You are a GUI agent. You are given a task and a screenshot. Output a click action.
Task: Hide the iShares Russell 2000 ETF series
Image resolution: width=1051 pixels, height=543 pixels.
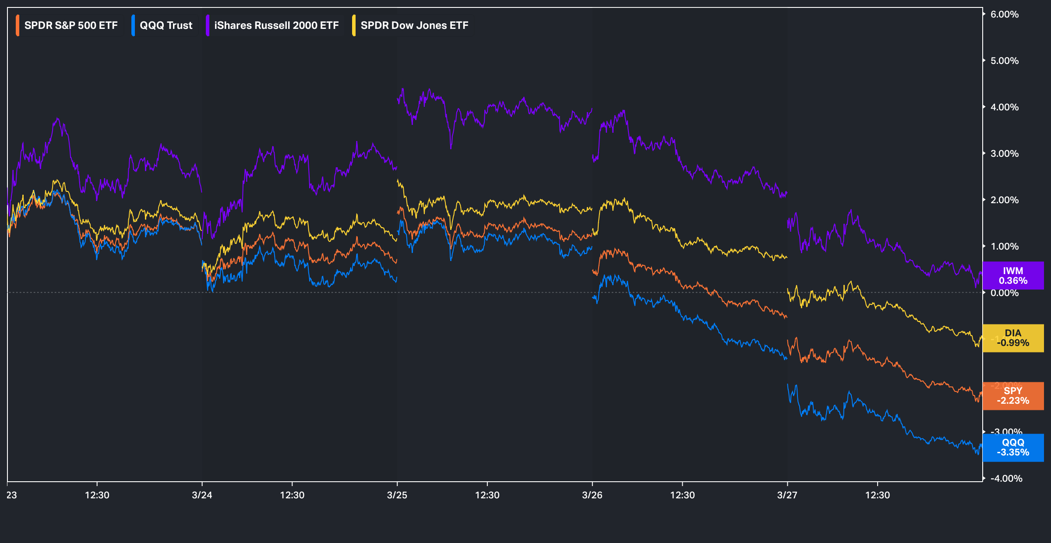click(276, 25)
